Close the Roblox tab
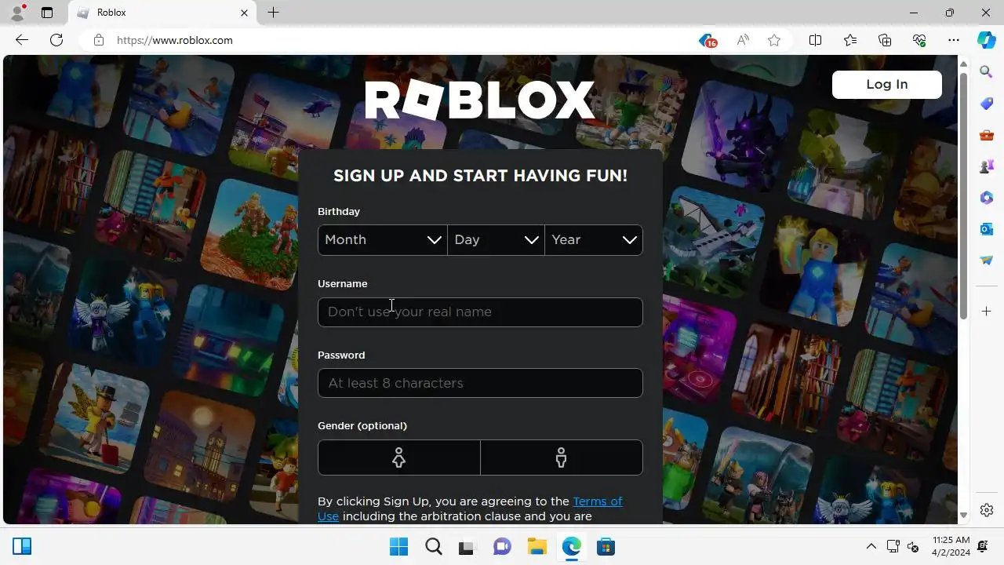 [244, 13]
